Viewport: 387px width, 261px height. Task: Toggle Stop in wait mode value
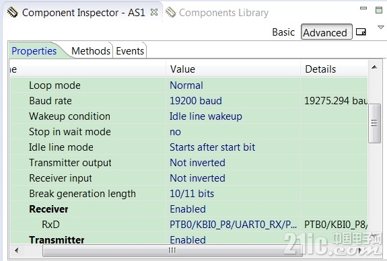coord(233,132)
